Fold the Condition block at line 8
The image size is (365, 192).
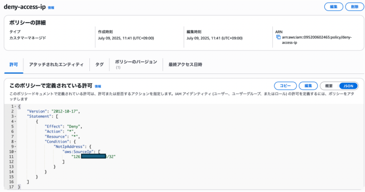[x=15, y=141]
